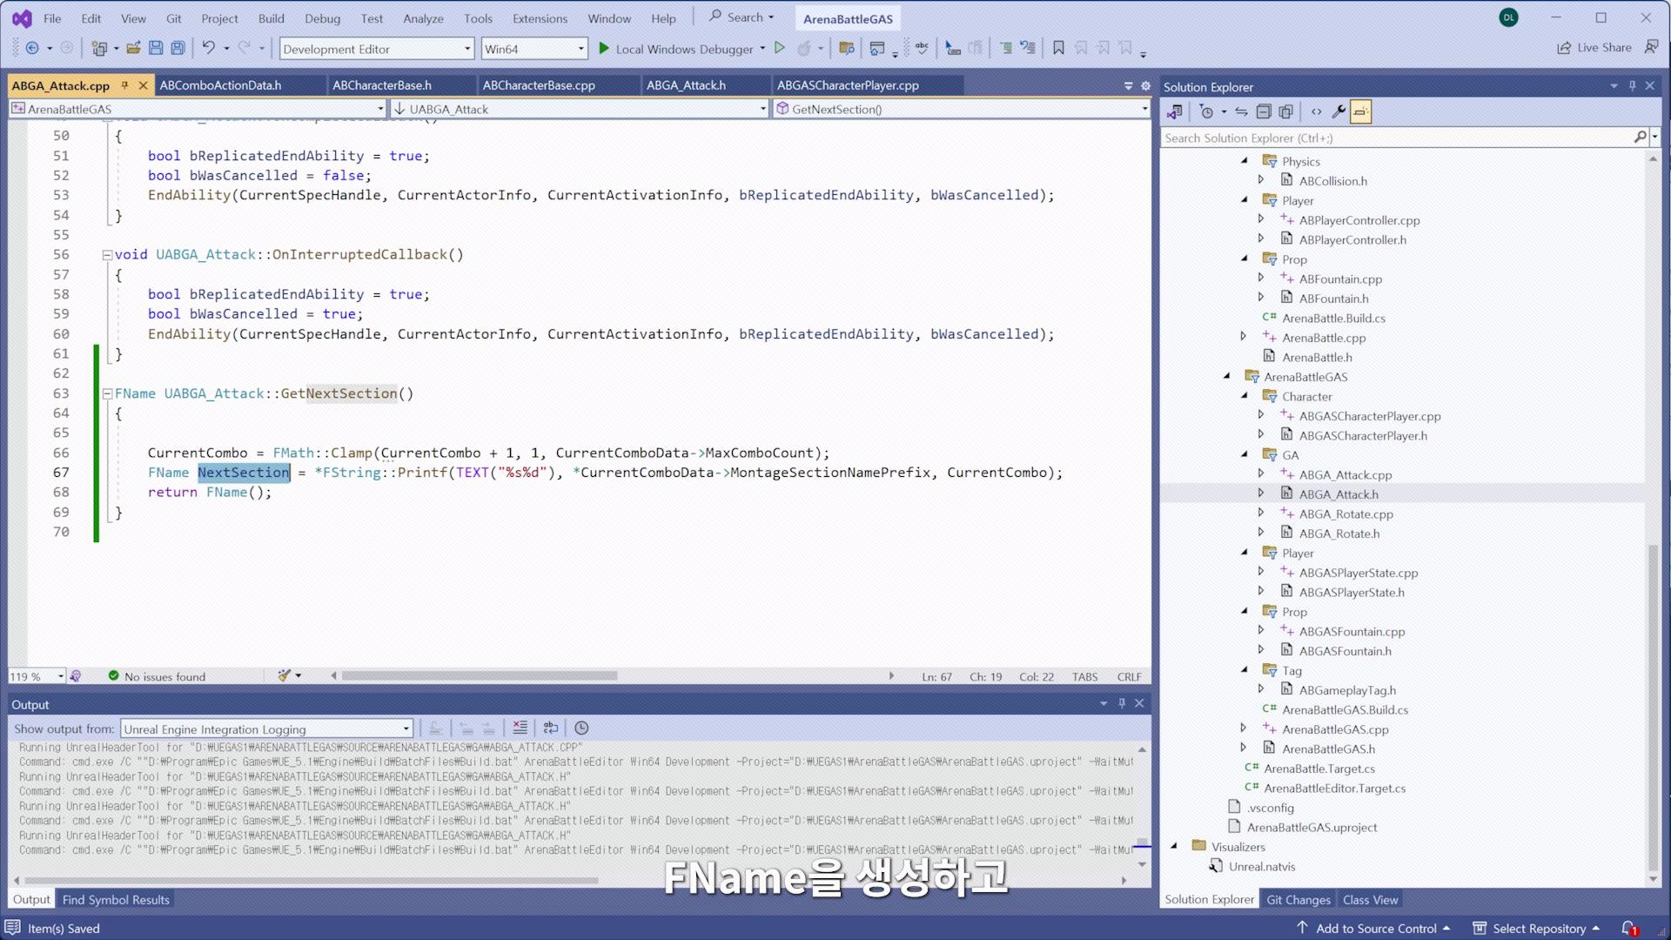The height and width of the screenshot is (940, 1671).
Task: Click the Undo toolbar icon
Action: pos(209,49)
